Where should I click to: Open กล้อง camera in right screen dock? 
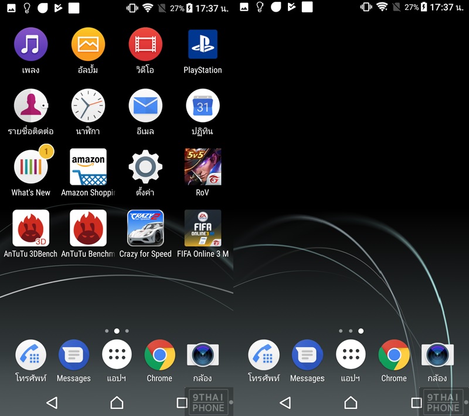(x=437, y=355)
